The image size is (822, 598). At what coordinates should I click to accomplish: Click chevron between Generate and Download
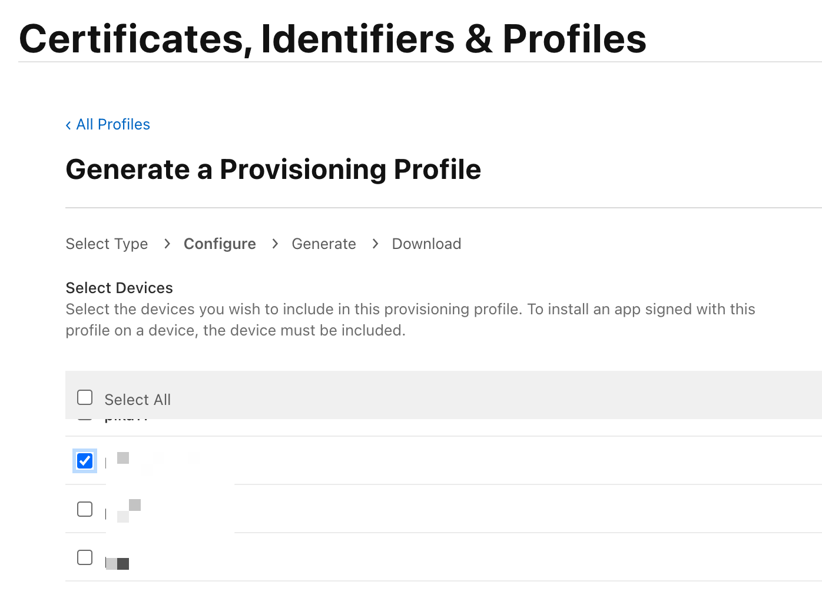pyautogui.click(x=375, y=244)
